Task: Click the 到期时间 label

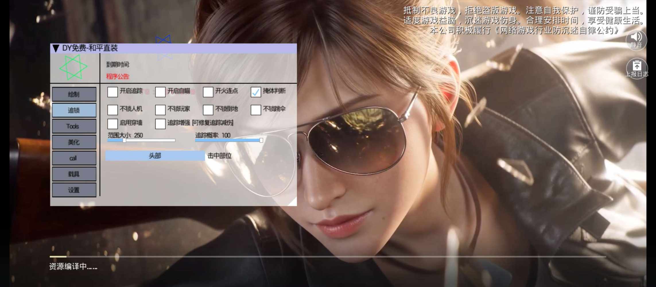Action: [118, 65]
